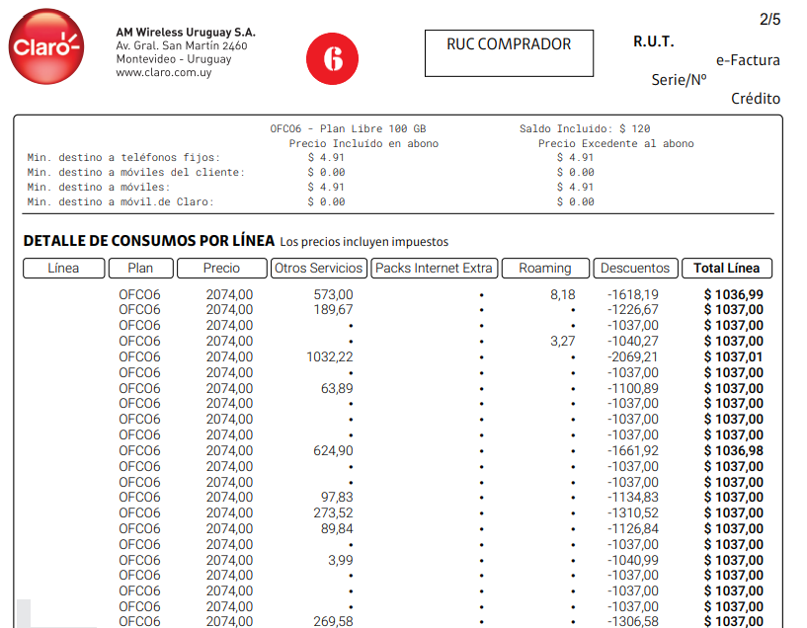The image size is (807, 628).
Task: Click the red circle number 6 icon
Action: tap(332, 58)
